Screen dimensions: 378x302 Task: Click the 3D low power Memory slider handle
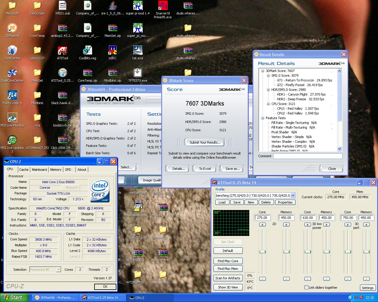326,252
